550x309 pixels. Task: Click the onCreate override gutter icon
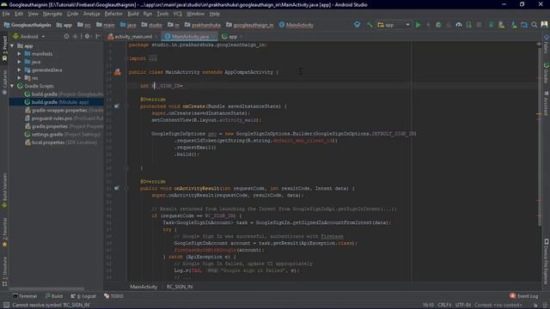(x=117, y=106)
